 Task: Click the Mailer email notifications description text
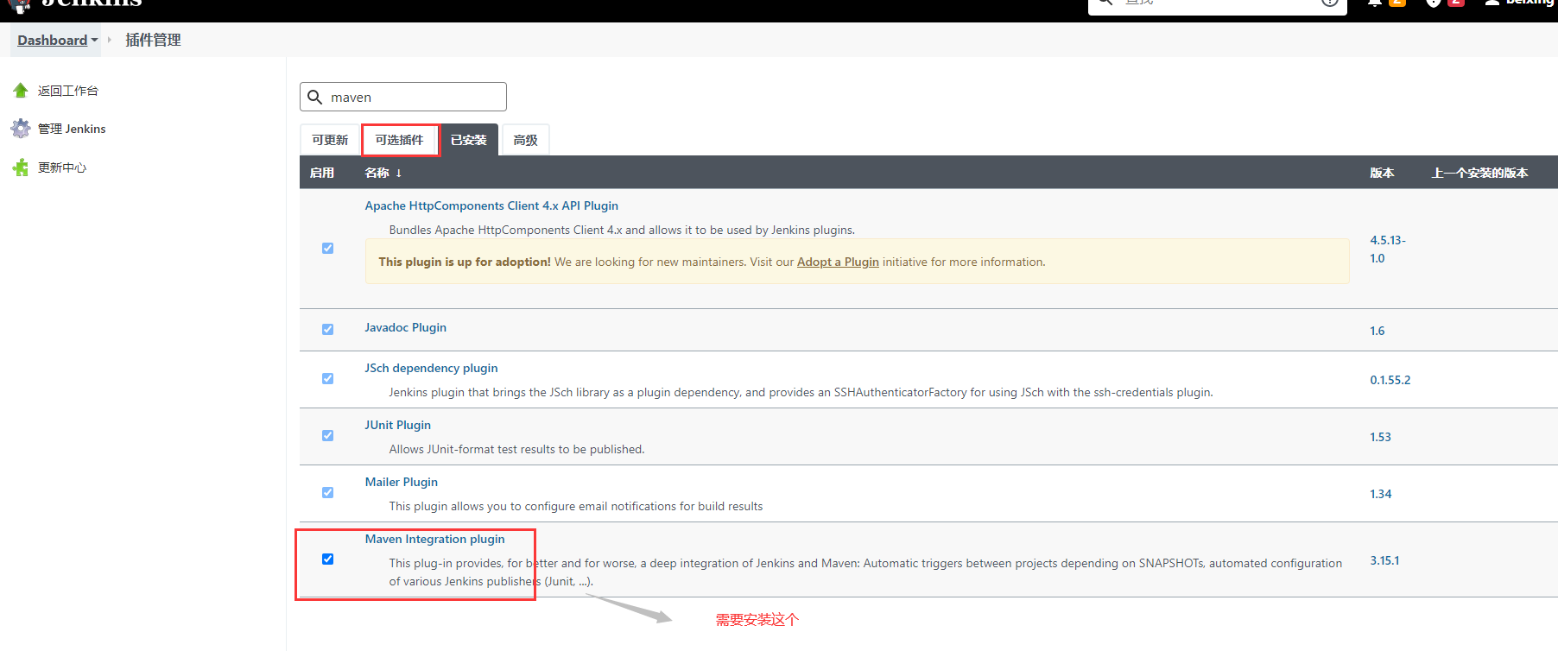(x=576, y=506)
